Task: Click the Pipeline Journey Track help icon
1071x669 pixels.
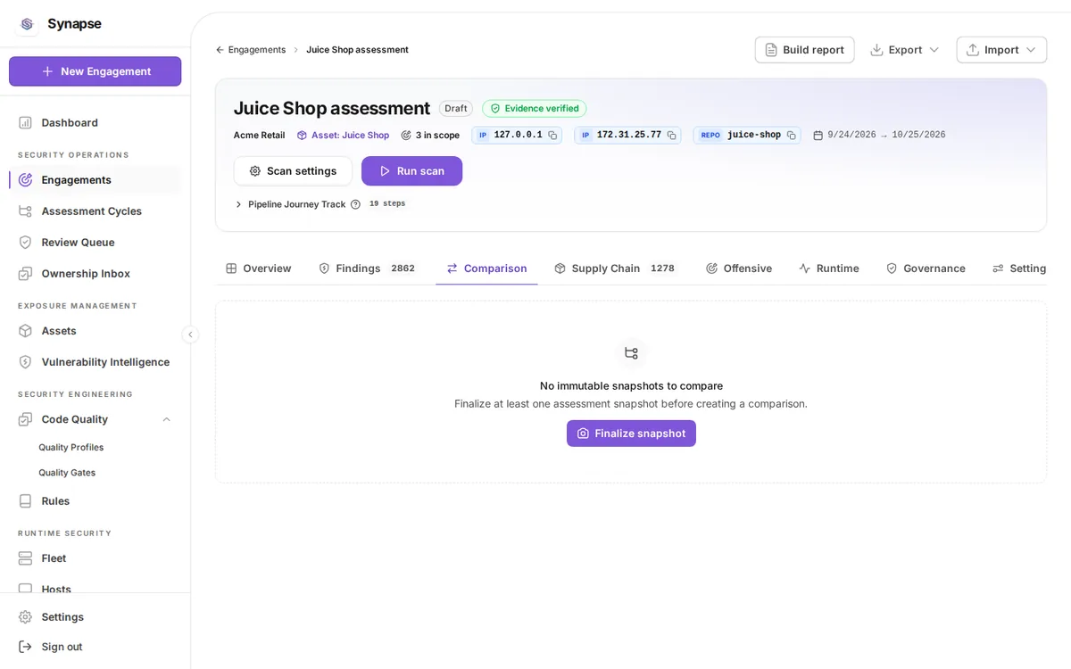Action: point(355,204)
